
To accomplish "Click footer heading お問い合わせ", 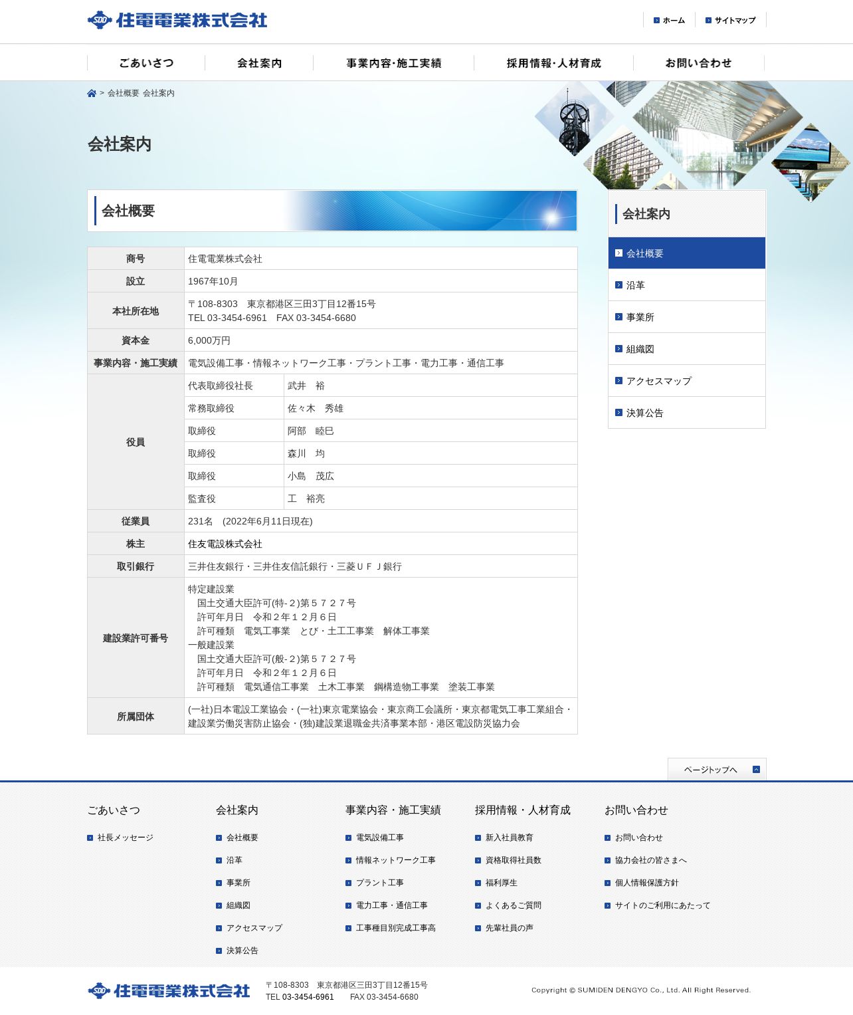I will pyautogui.click(x=636, y=810).
